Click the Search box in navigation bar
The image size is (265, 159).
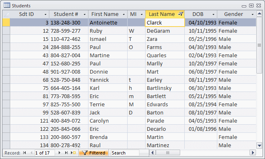[125, 153]
